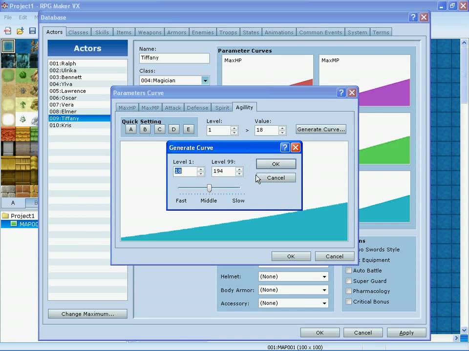Select the red roof tile in the palette

8,134
